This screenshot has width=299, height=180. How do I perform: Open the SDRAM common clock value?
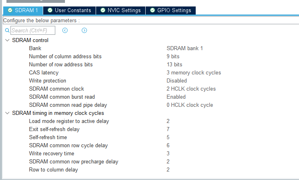click(x=191, y=89)
